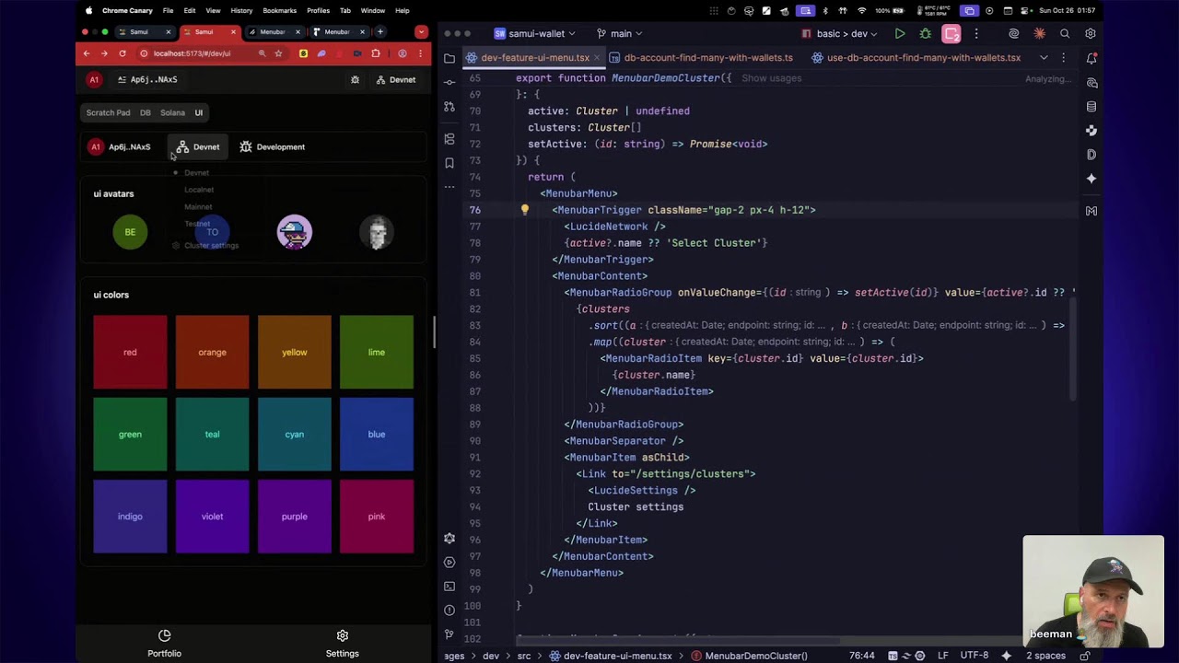Image resolution: width=1179 pixels, height=663 pixels.
Task: Open more actions kebab in WebStorm toolbar
Action: [x=976, y=34]
